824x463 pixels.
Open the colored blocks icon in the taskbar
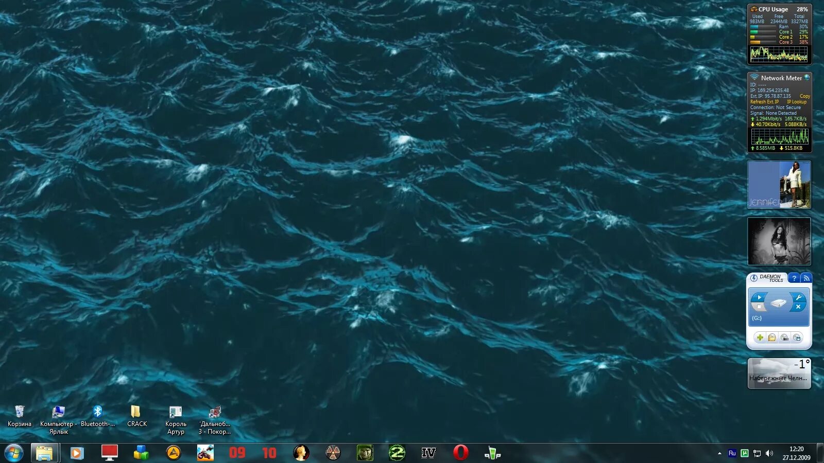coord(141,453)
